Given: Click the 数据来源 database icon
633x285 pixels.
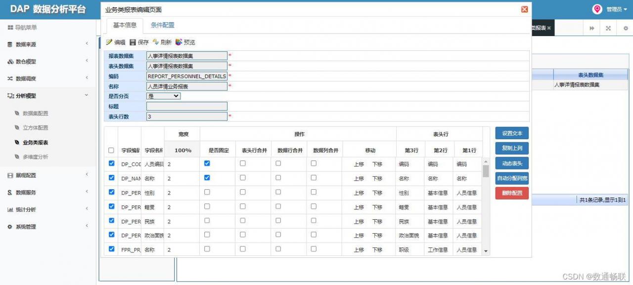Looking at the screenshot, I should (x=10, y=44).
